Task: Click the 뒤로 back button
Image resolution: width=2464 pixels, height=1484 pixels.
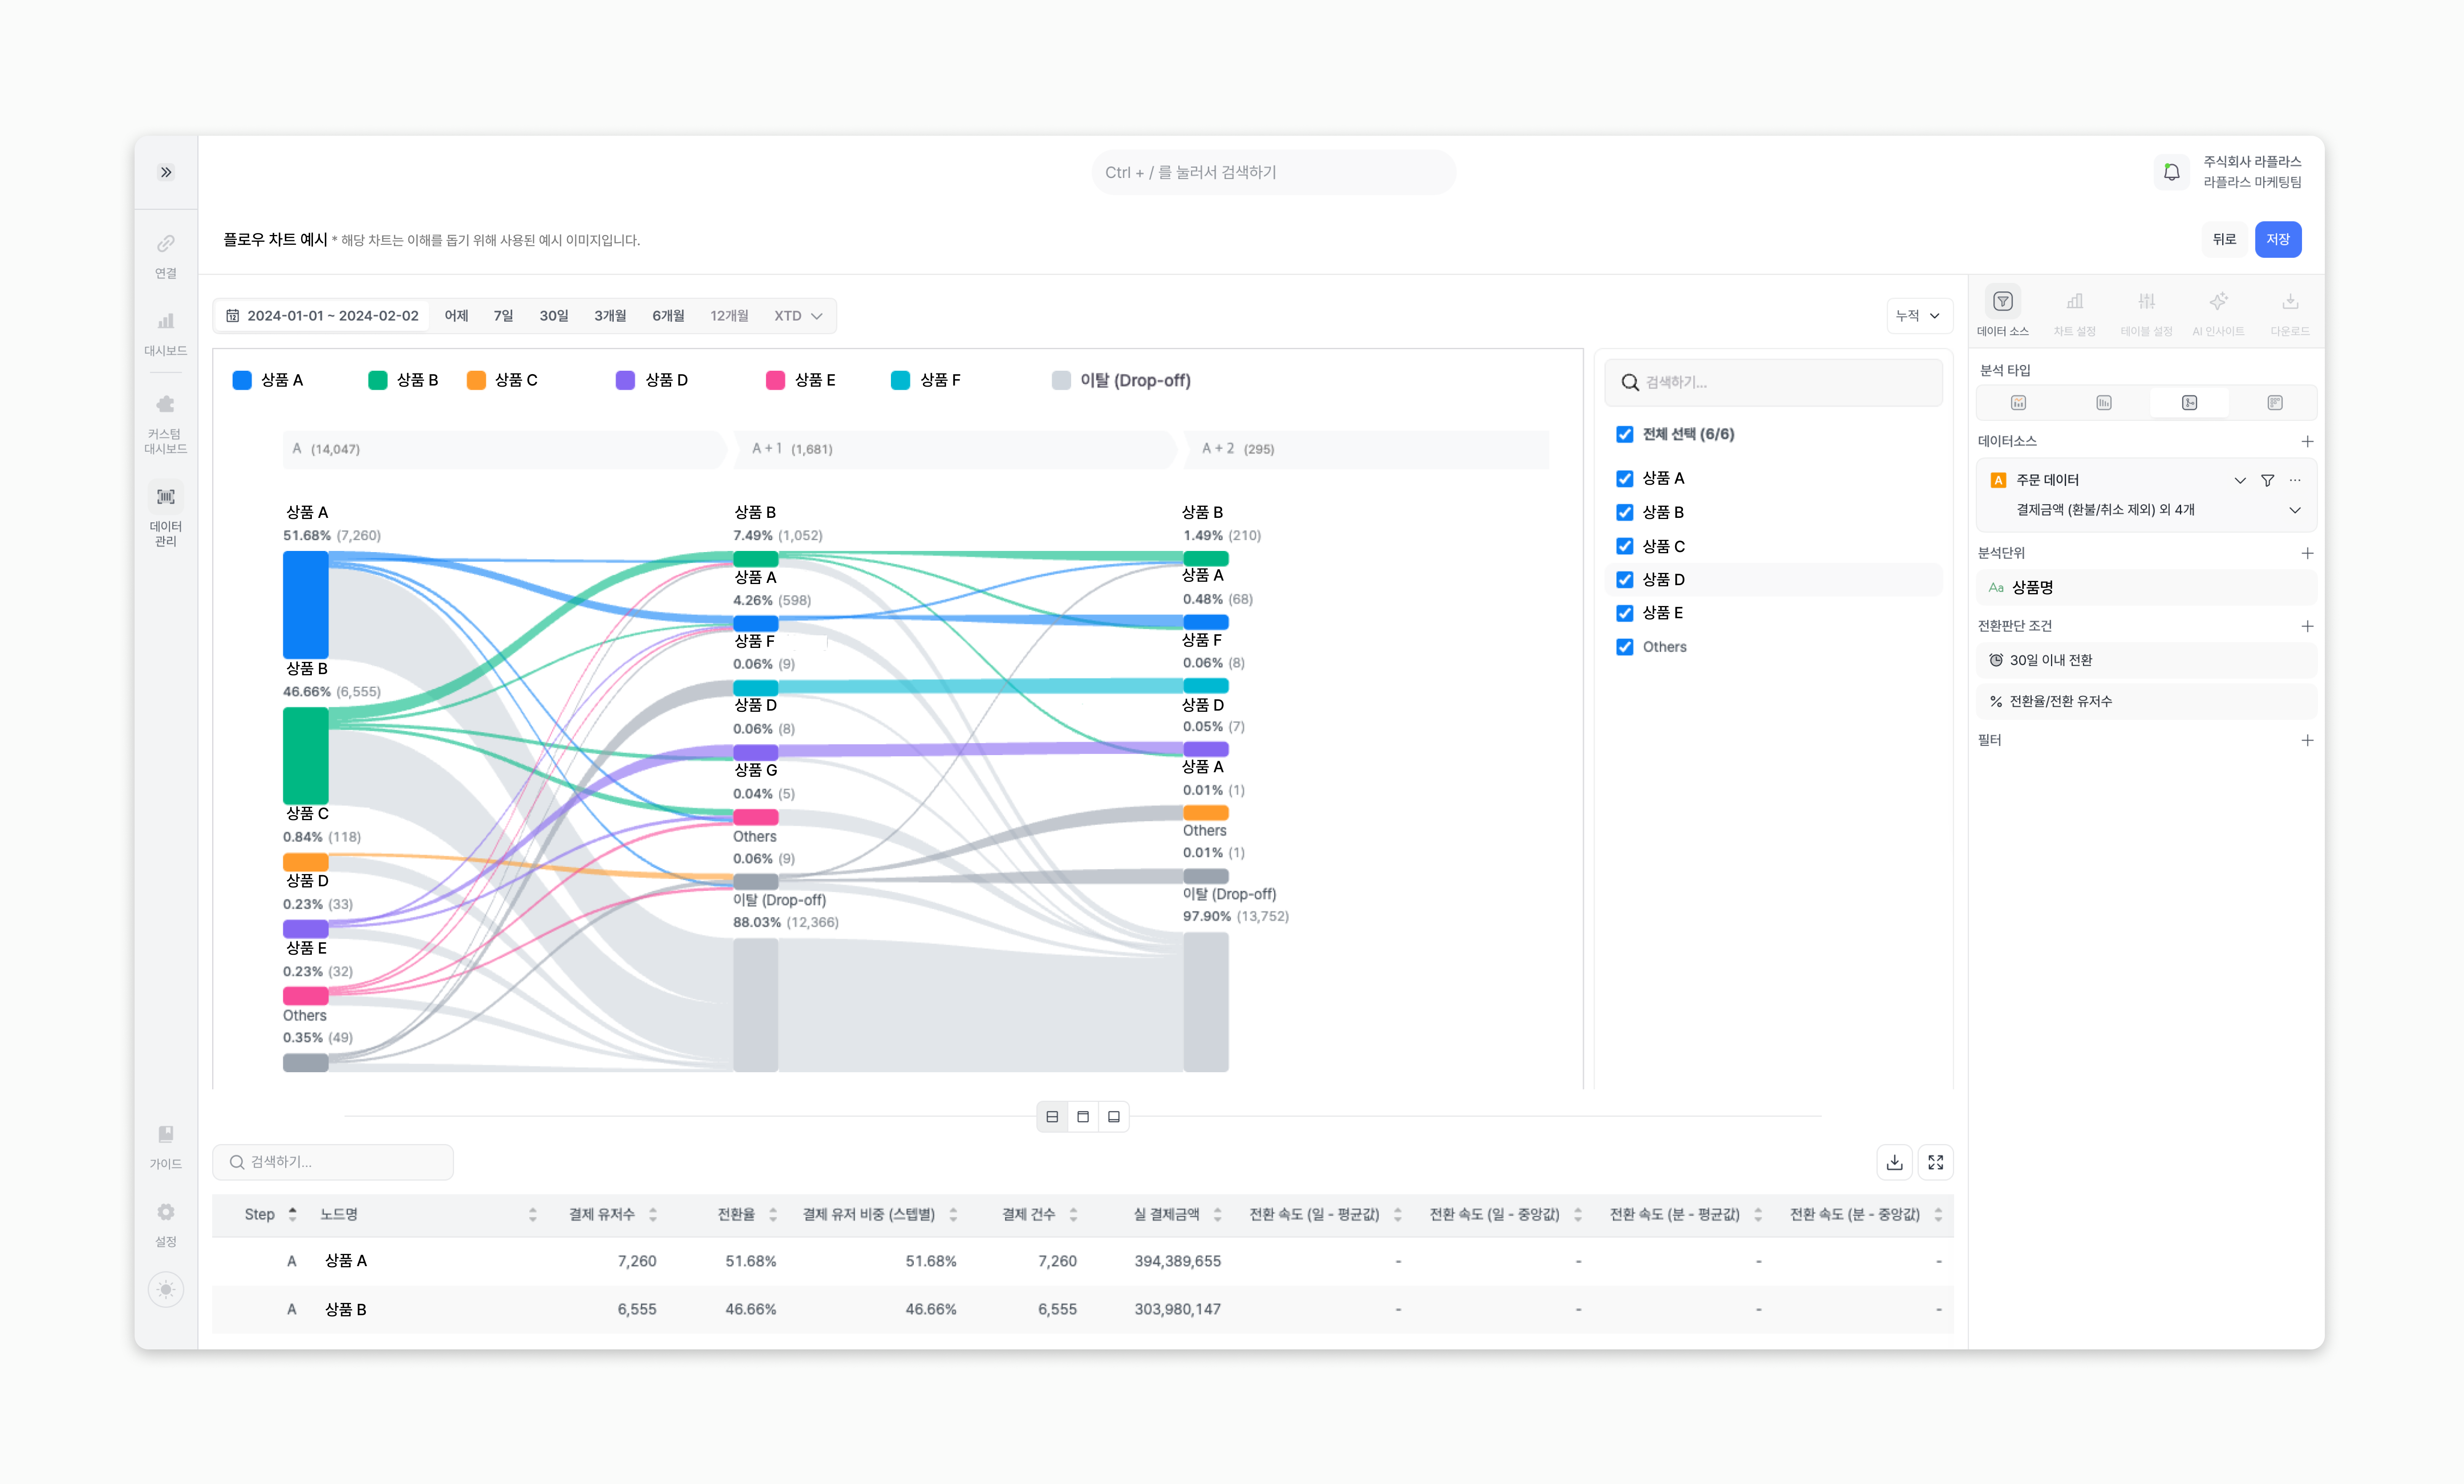Action: tap(2224, 239)
